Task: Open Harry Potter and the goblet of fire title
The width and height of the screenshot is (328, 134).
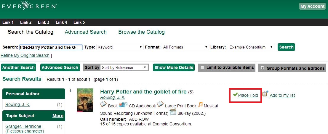Action: coord(143,91)
